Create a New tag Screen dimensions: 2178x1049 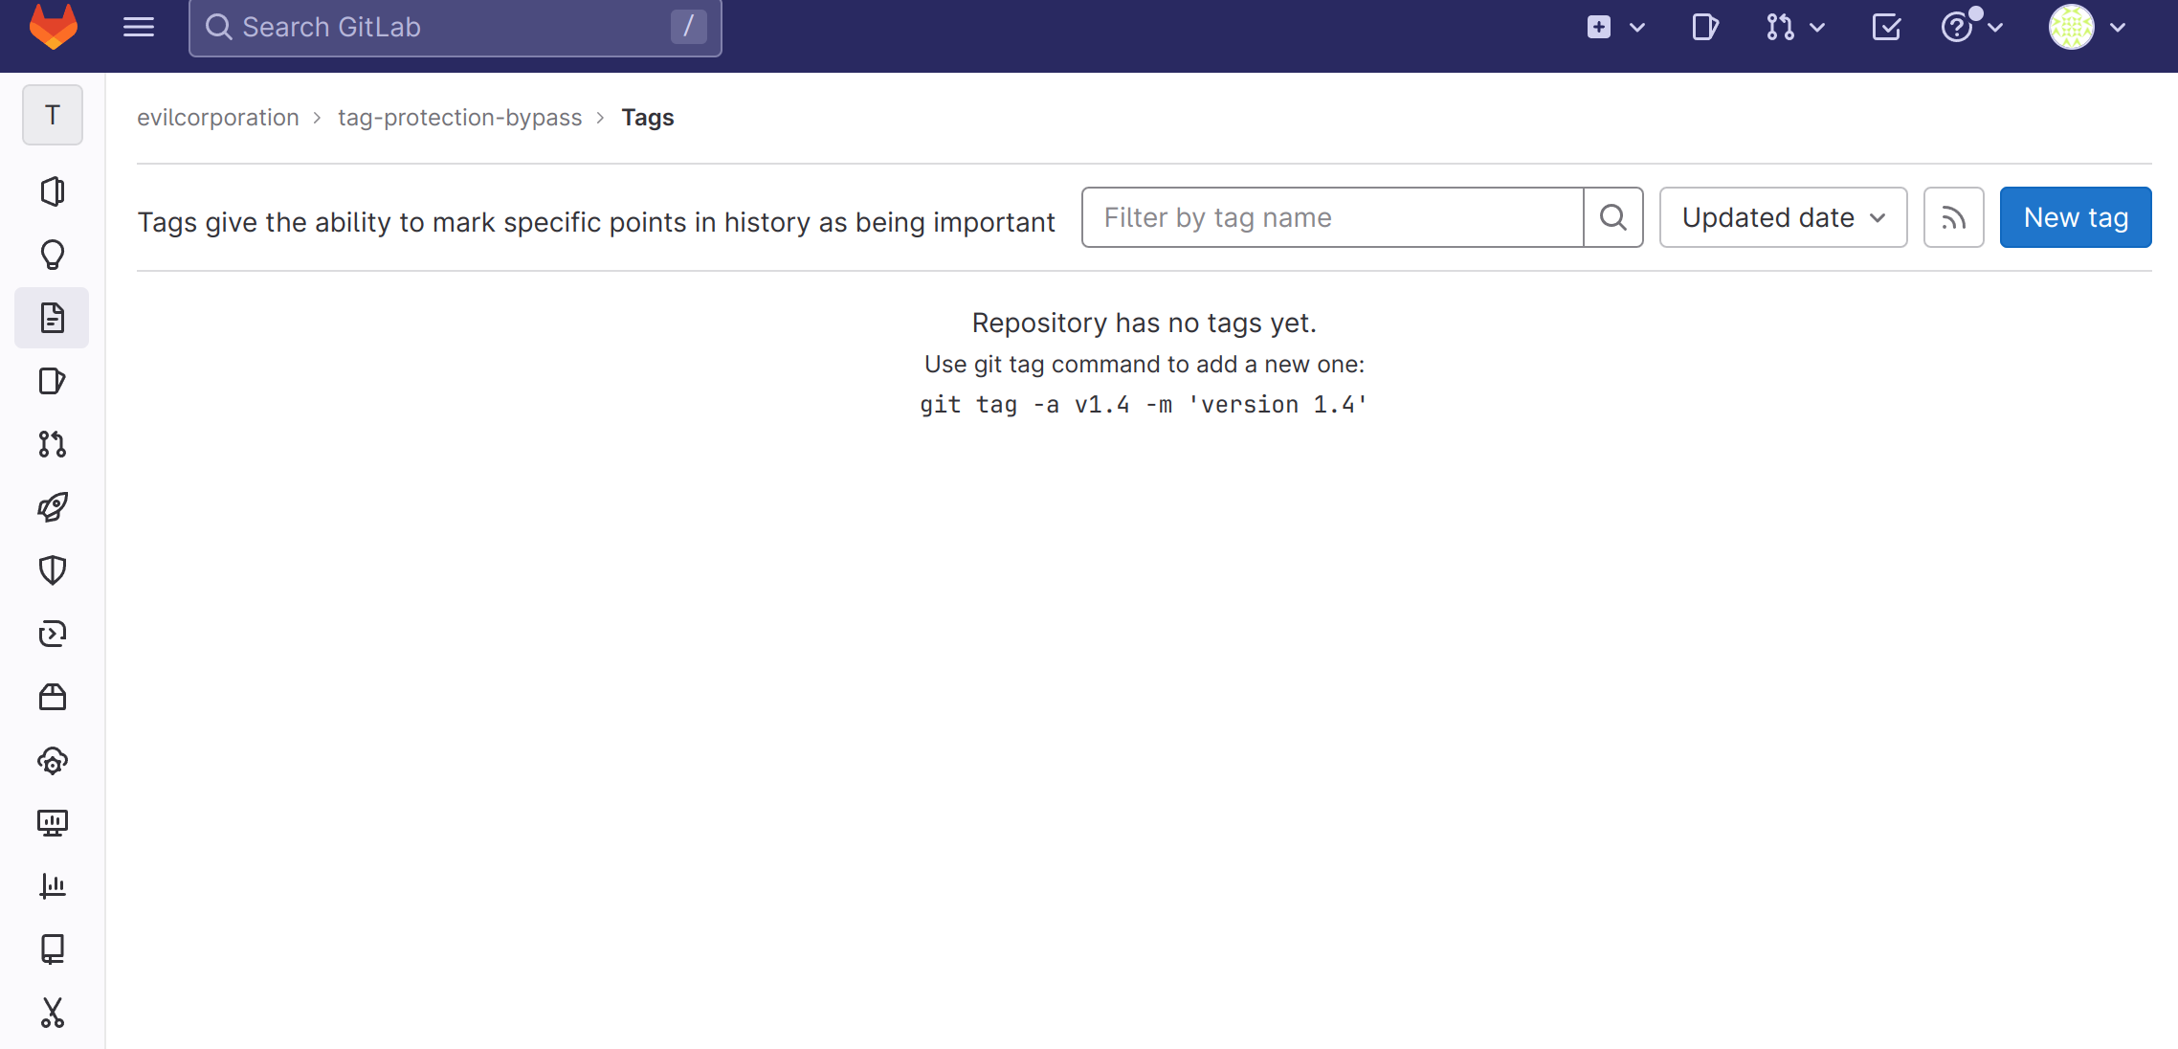(2076, 217)
